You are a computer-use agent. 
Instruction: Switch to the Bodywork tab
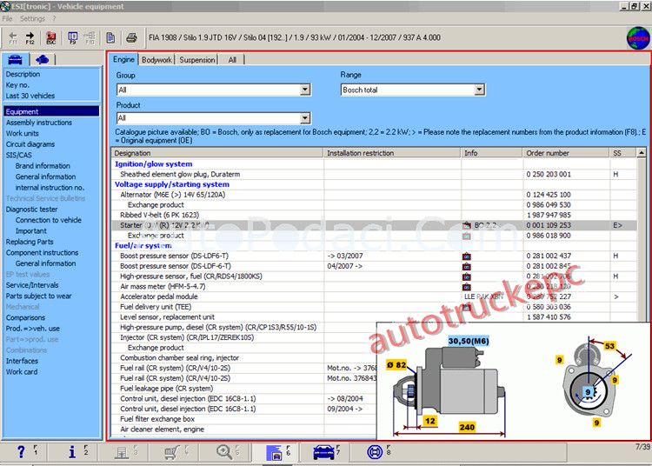coord(156,60)
